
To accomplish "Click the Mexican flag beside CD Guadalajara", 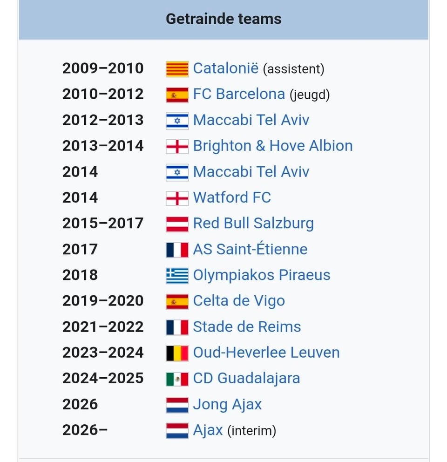I will click(x=177, y=379).
